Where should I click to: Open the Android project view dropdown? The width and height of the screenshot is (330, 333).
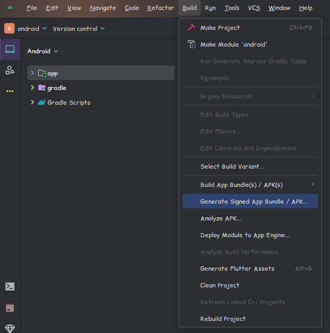click(43, 51)
